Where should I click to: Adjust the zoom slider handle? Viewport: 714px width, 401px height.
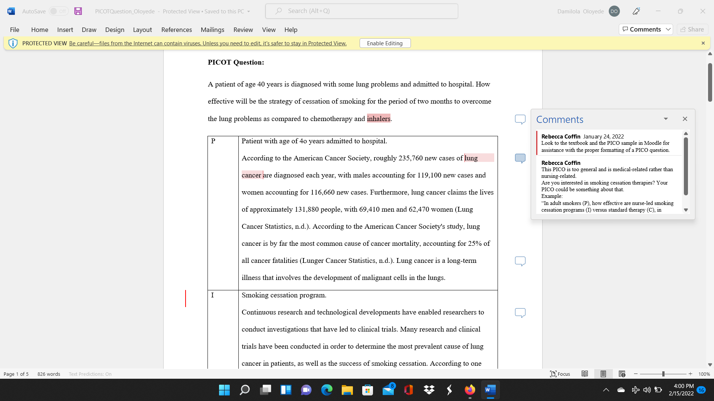pos(663,374)
